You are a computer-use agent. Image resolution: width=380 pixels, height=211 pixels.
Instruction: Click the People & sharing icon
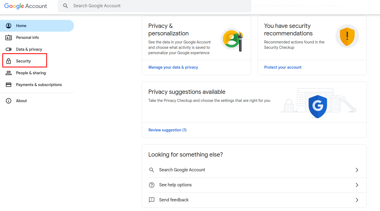9,73
